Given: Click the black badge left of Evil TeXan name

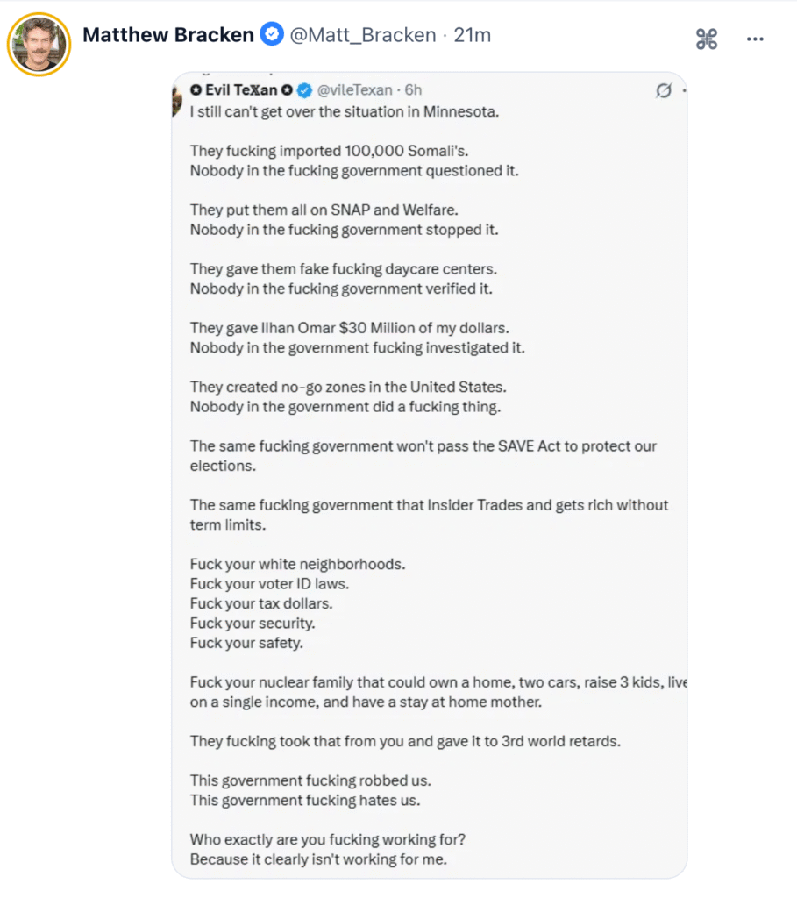Looking at the screenshot, I should 196,89.
